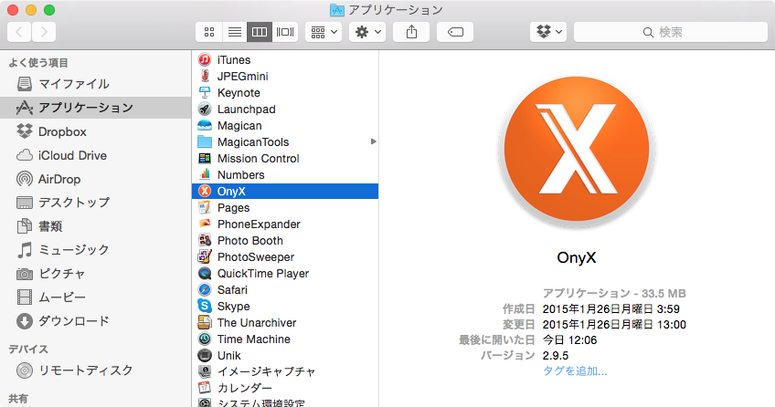Image resolution: width=775 pixels, height=407 pixels.
Task: Click the タグを追加... link
Action: pyautogui.click(x=575, y=371)
